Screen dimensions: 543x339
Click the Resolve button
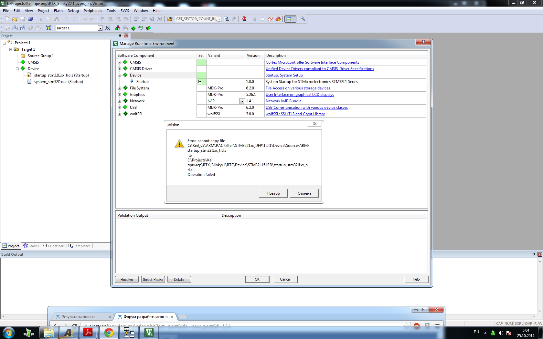point(127,280)
